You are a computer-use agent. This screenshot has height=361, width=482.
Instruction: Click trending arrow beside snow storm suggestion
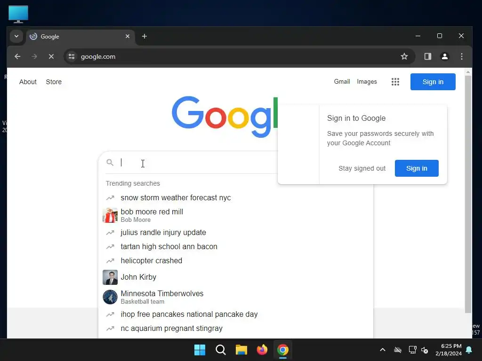point(110,198)
